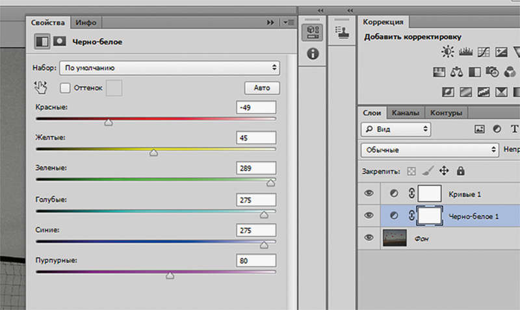Add a Photo Filter adjustment
This screenshot has height=310, width=520.
[491, 71]
